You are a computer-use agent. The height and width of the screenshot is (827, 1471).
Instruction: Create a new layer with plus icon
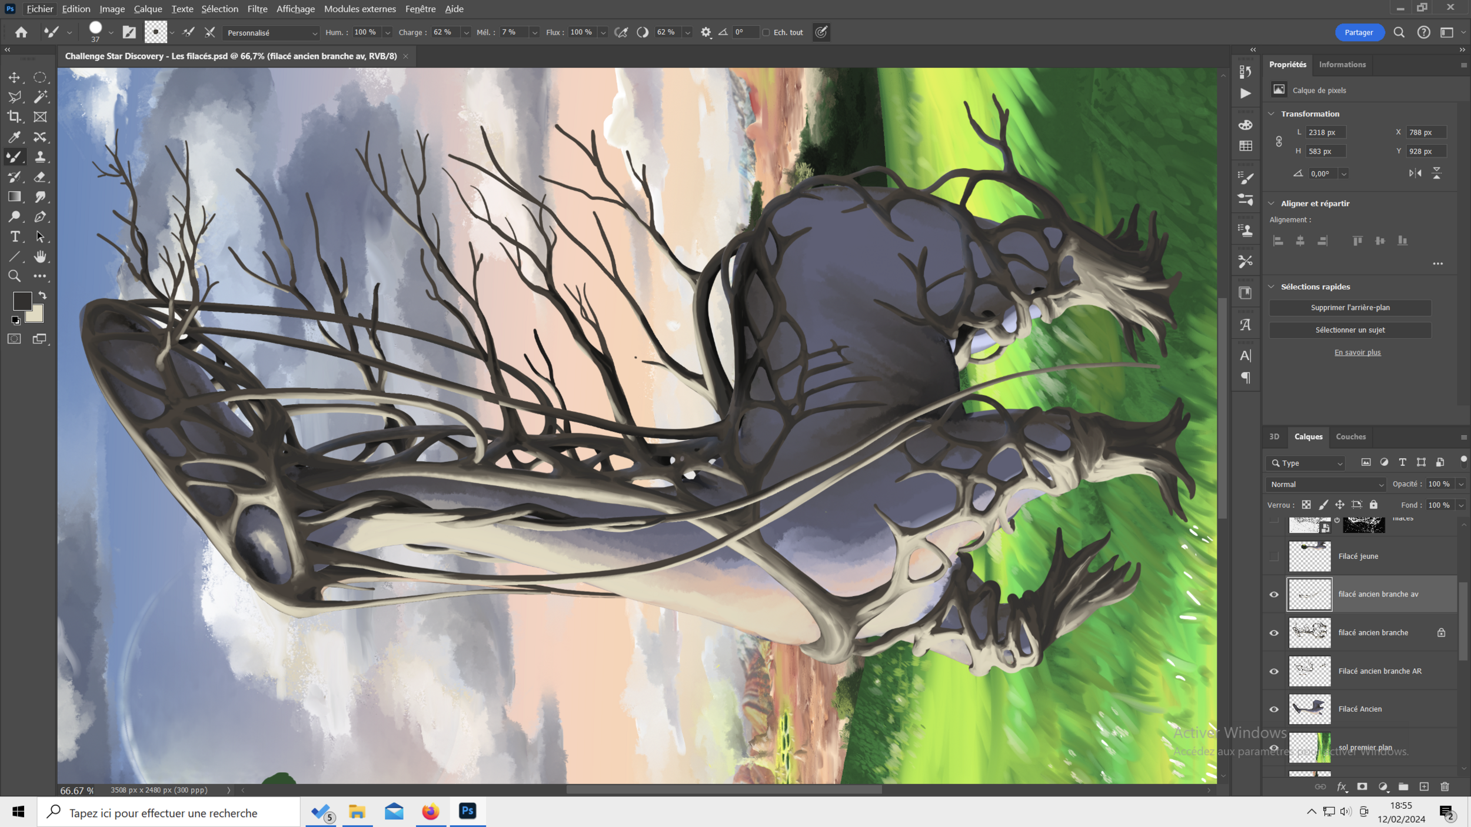tap(1424, 786)
